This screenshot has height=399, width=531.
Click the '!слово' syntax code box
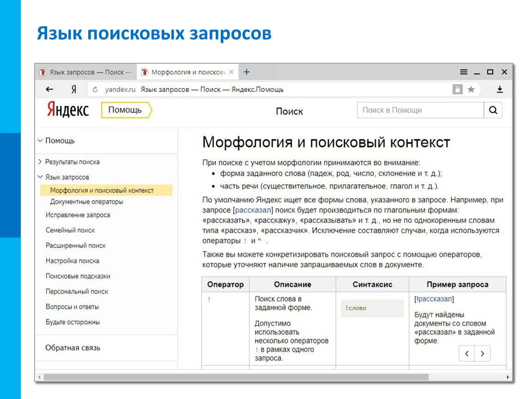pyautogui.click(x=372, y=308)
